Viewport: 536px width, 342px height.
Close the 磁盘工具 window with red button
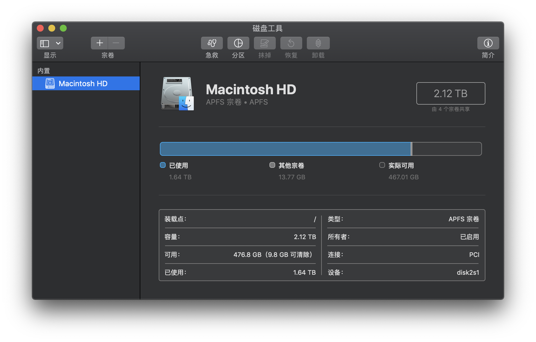[40, 28]
